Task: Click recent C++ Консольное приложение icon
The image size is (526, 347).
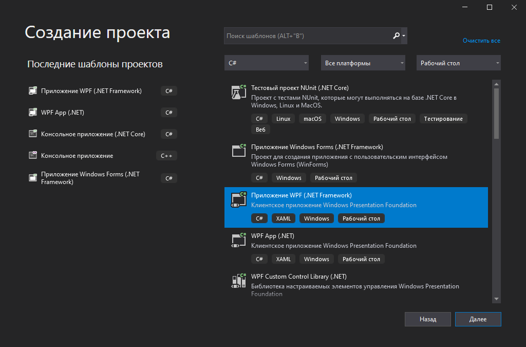Action: (32, 155)
